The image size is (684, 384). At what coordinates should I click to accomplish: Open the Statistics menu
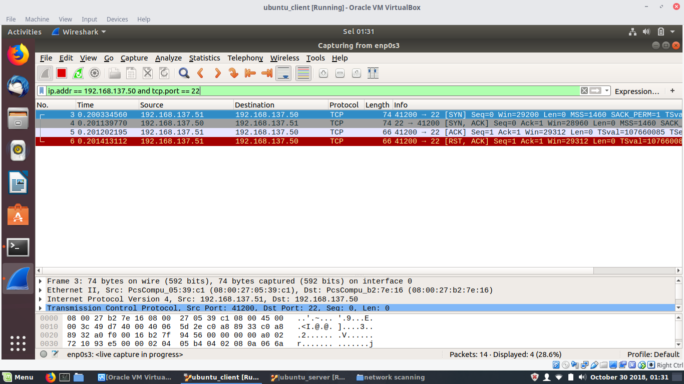coord(204,58)
